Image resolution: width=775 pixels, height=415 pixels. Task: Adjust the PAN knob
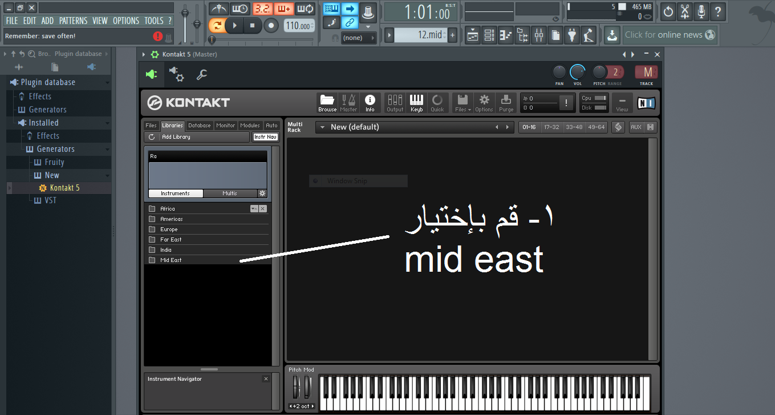559,71
